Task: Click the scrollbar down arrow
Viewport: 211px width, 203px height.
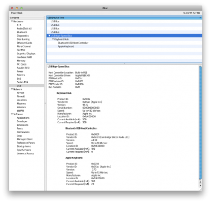Action: [x=200, y=186]
